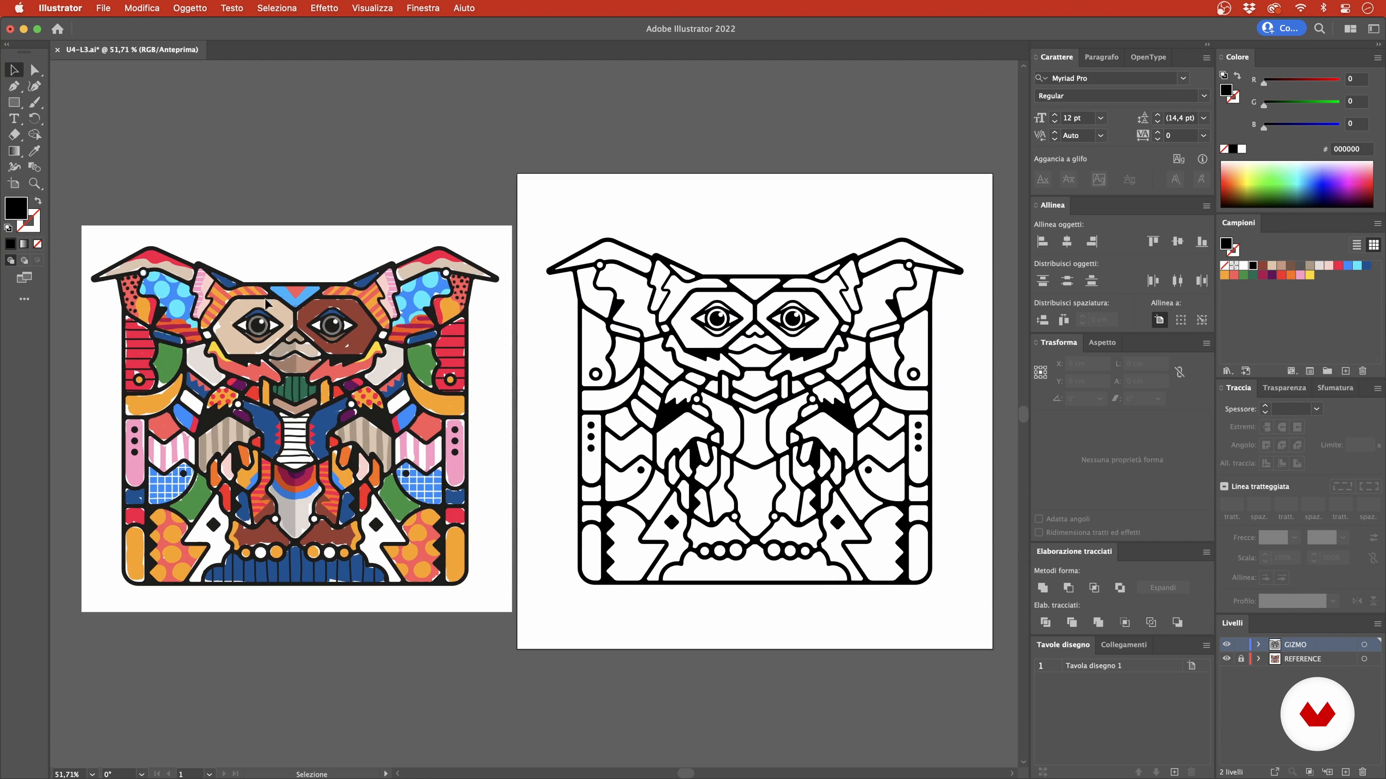The height and width of the screenshot is (779, 1386).
Task: Select the Paintbrush tool
Action: pyautogui.click(x=34, y=102)
